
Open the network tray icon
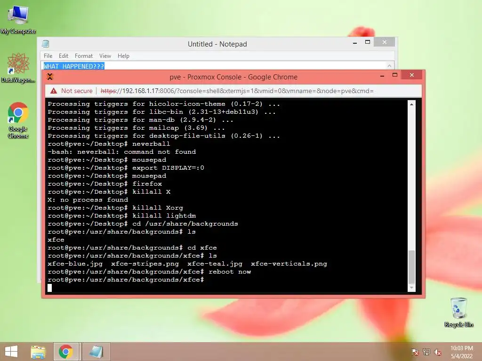coord(426,352)
